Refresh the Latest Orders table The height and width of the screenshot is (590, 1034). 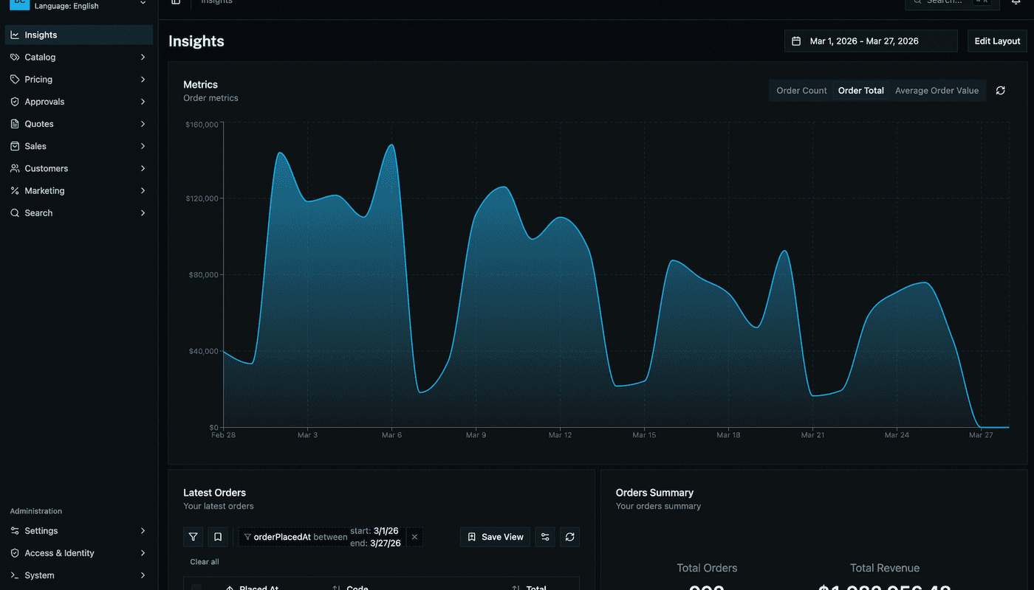(x=569, y=537)
